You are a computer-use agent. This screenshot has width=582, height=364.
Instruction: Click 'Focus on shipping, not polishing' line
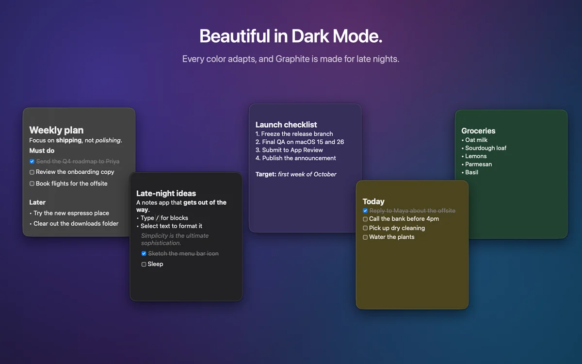click(x=76, y=140)
